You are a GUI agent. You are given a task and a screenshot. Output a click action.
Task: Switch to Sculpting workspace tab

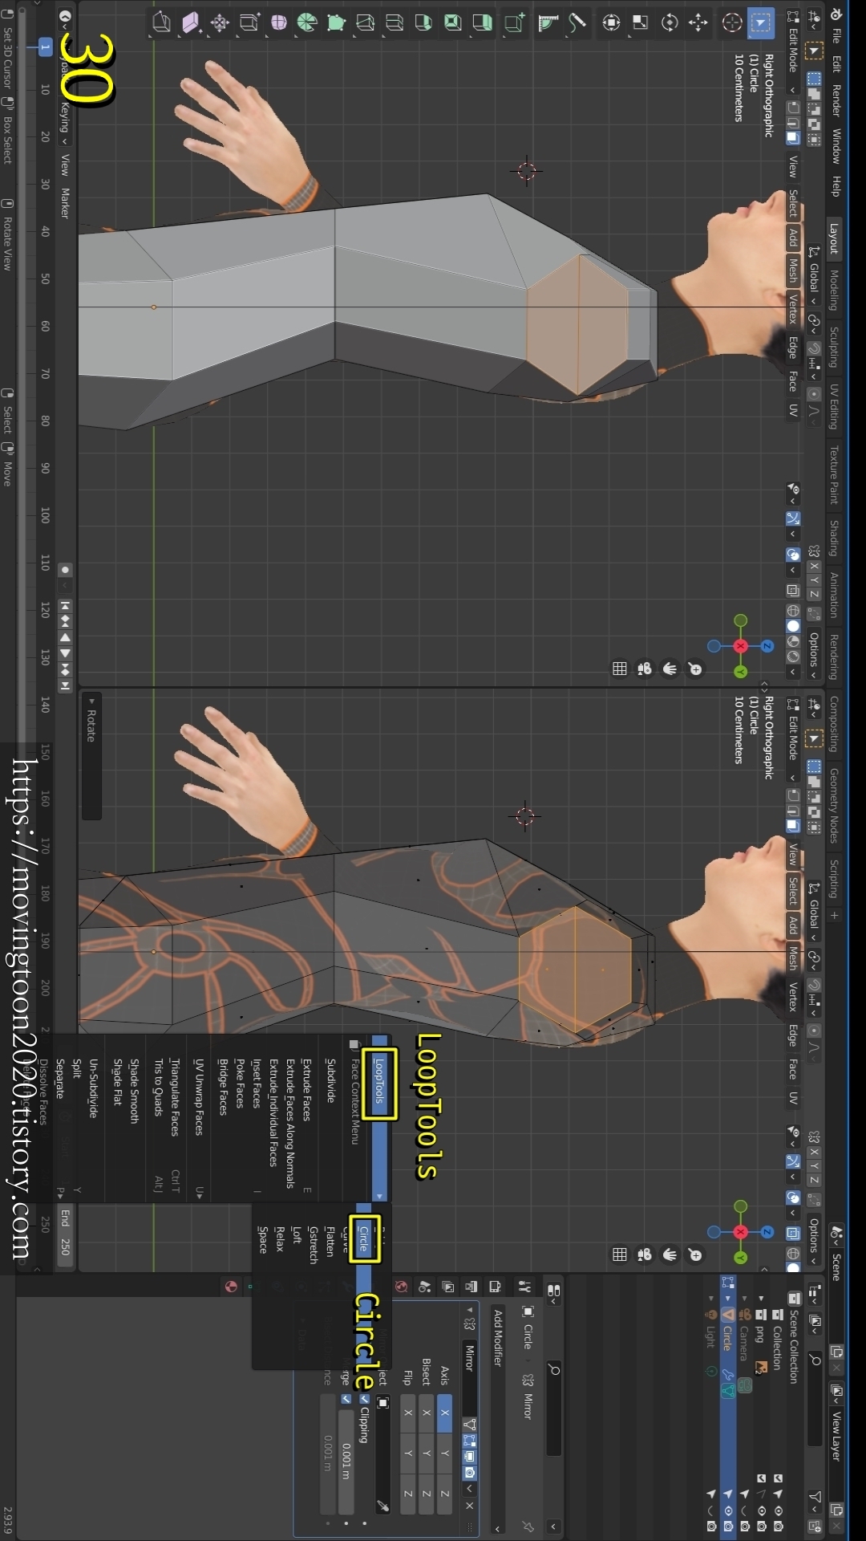(834, 347)
